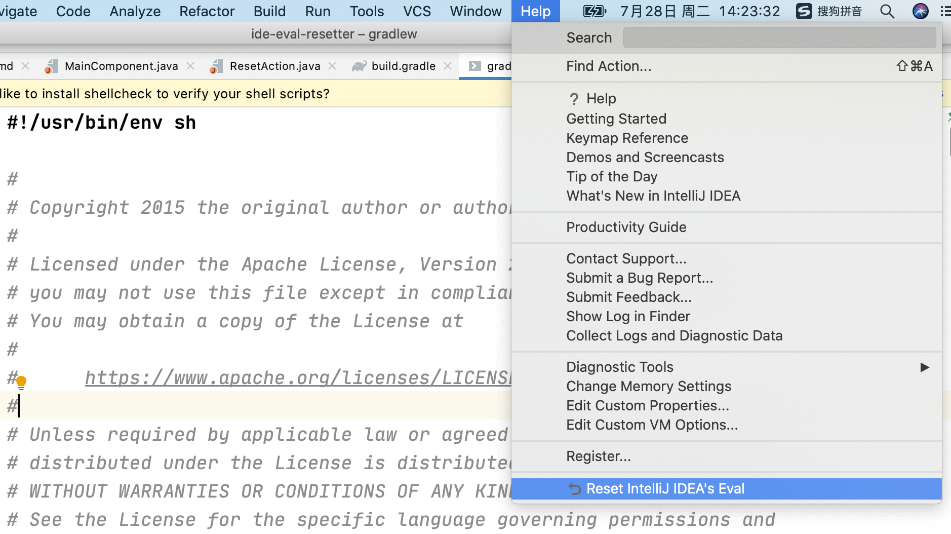951x534 pixels.
Task: Open the Analyze menu
Action: (x=135, y=11)
